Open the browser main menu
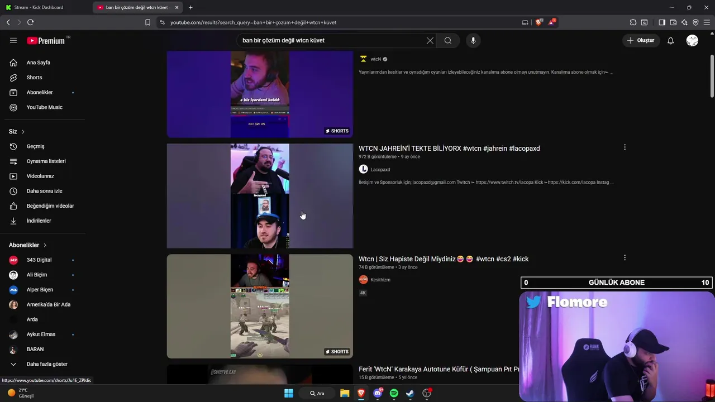 click(707, 22)
